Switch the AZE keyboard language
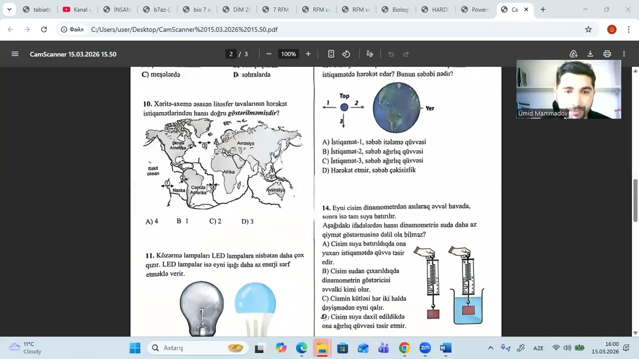Viewport: 639px width, 359px height. pos(538,348)
